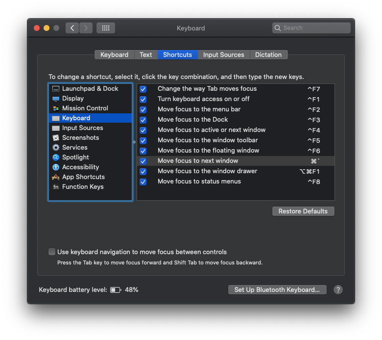
Task: Click the Input Sources icon
Action: (56, 128)
